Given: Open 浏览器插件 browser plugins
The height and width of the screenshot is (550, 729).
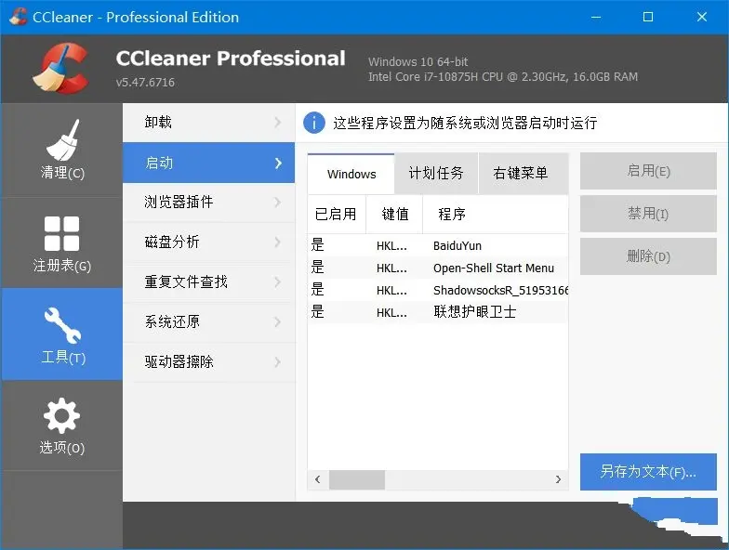Looking at the screenshot, I should [x=208, y=203].
